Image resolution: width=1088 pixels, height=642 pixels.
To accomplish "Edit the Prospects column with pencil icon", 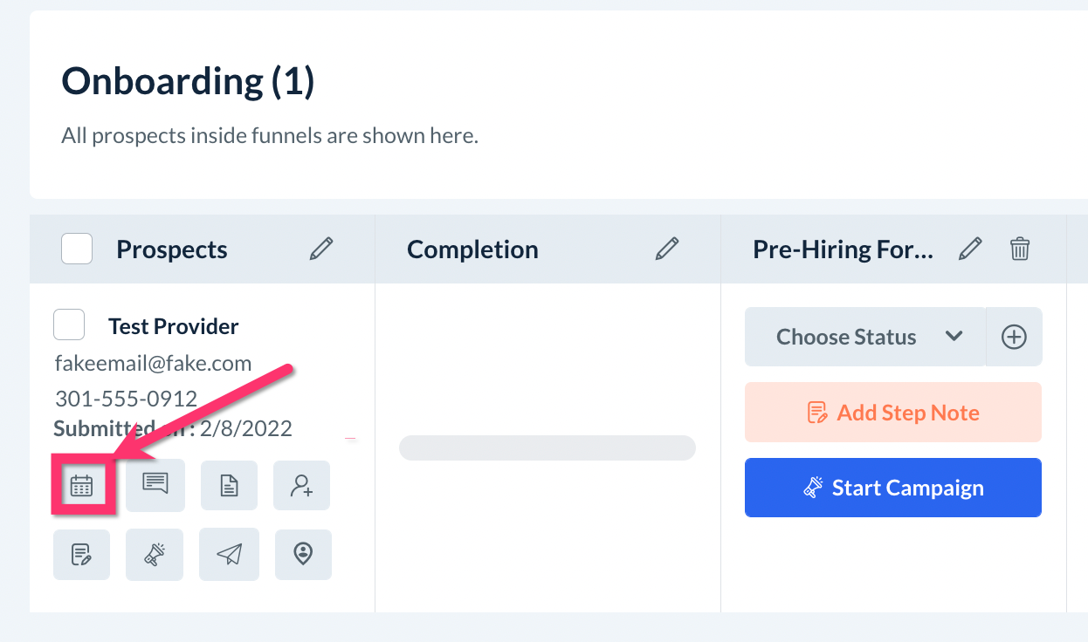I will [x=321, y=249].
